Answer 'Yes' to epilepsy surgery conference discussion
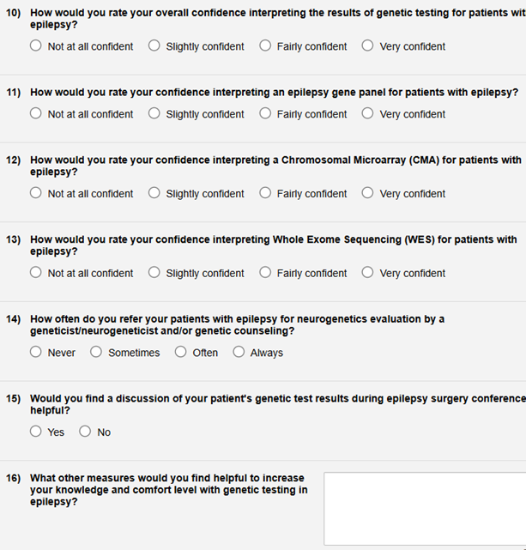This screenshot has height=550, width=526. tap(36, 432)
